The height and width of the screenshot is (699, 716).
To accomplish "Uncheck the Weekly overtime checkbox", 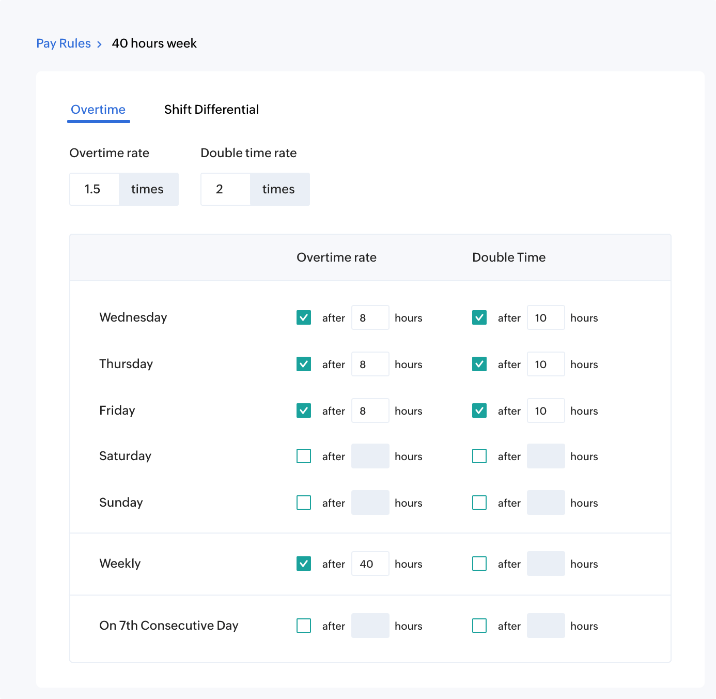I will (x=304, y=564).
